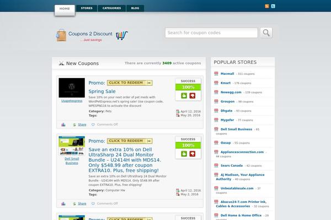Screen dimensions: 331x220
Task: Open the Mygofer store link
Action: pyautogui.click(x=227, y=120)
